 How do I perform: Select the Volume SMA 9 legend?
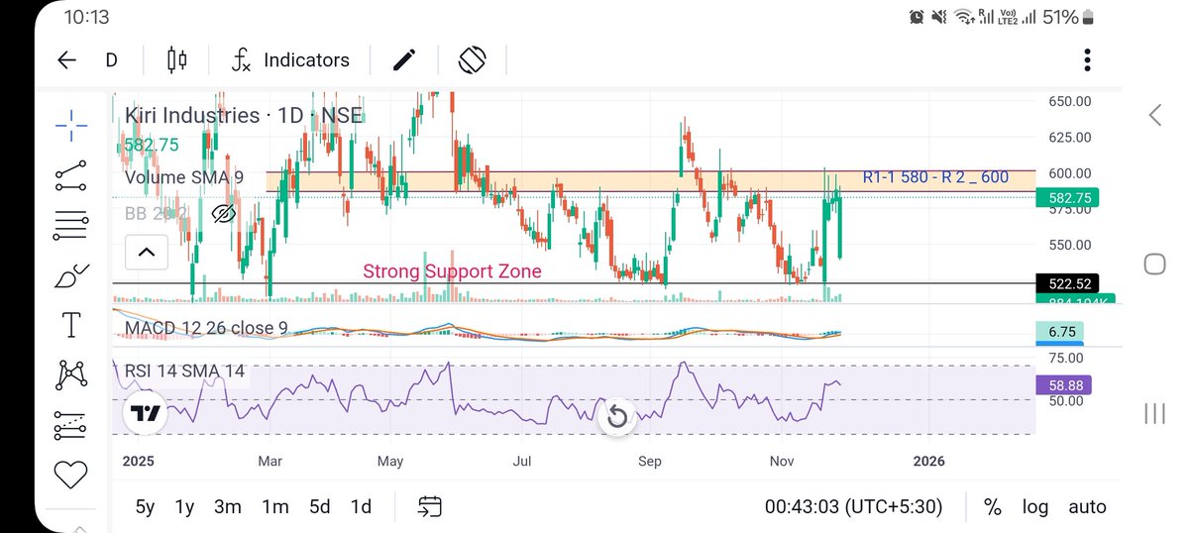[x=184, y=178]
